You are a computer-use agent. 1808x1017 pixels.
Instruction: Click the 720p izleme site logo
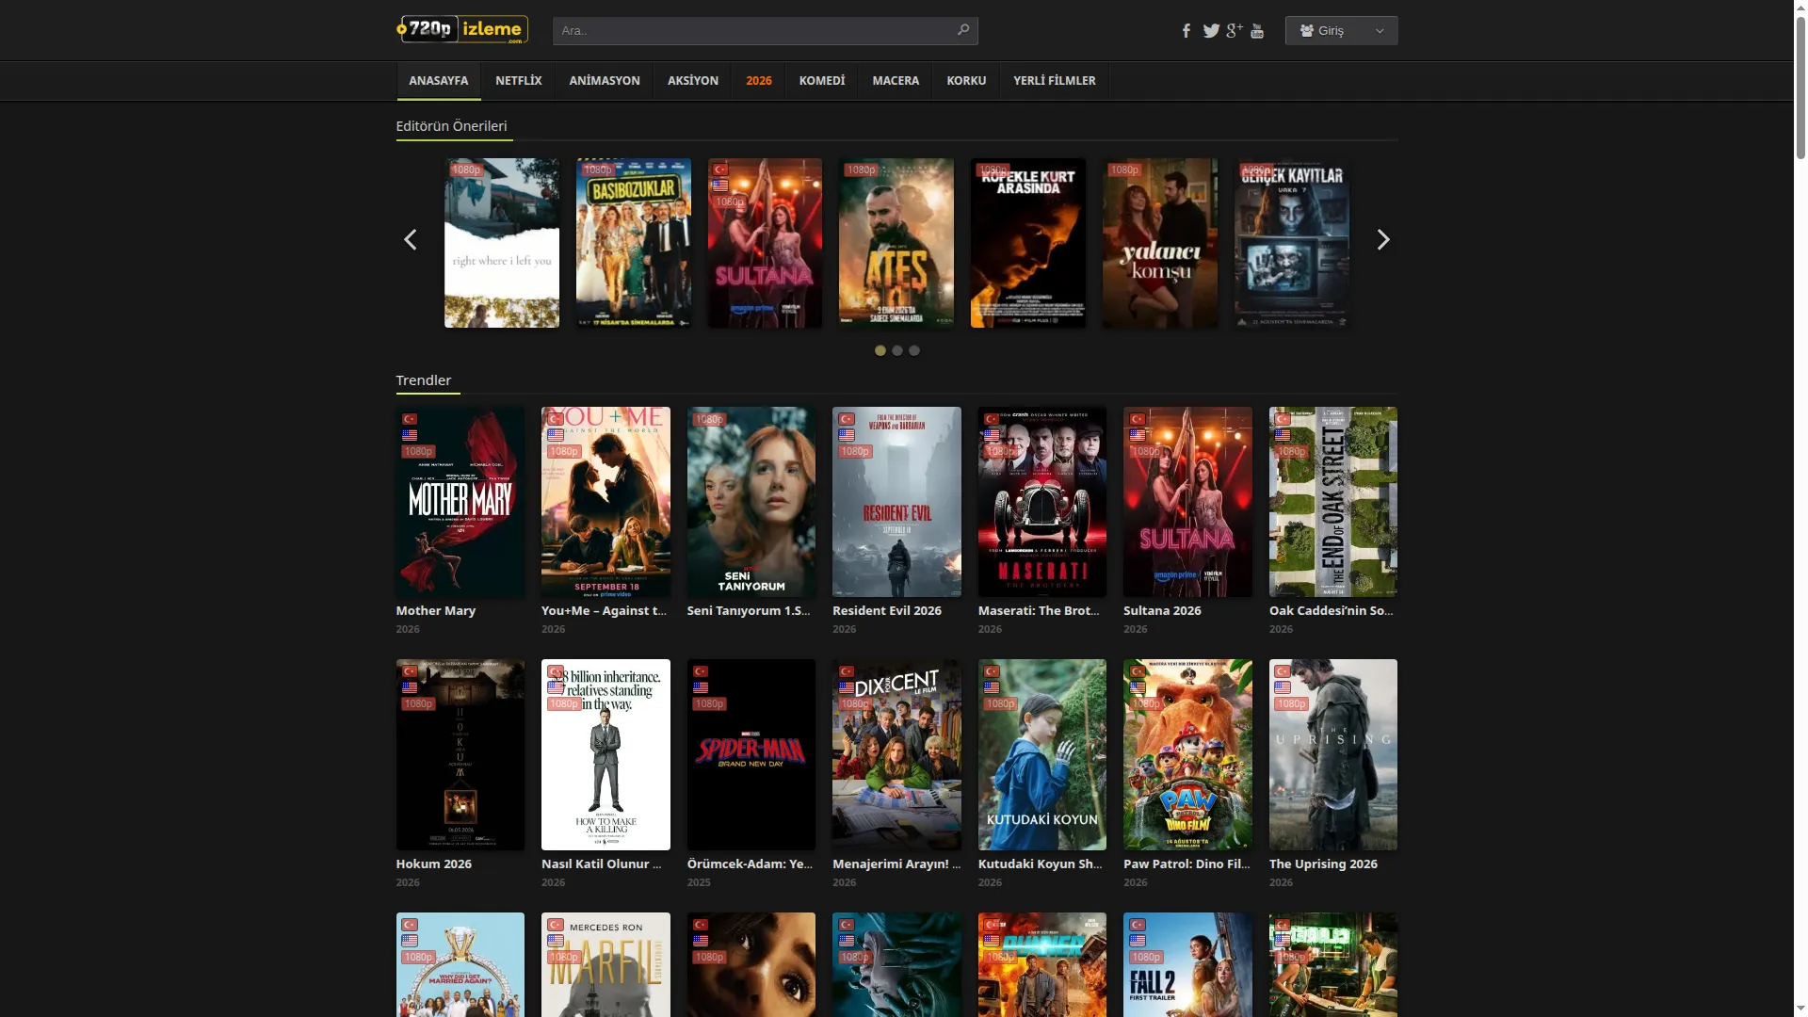[x=462, y=30]
